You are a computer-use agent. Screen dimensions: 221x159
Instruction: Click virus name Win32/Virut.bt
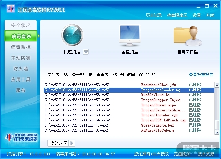point(155,95)
